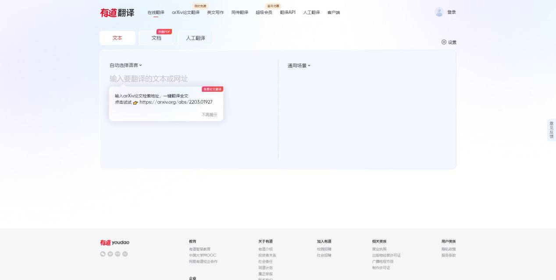Image resolution: width=556 pixels, height=280 pixels.
Task: Open footer link 隐私政策
Action: pyautogui.click(x=449, y=249)
